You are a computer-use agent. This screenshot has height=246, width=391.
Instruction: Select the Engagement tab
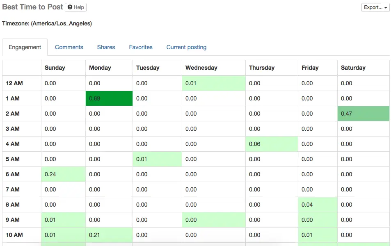(25, 47)
